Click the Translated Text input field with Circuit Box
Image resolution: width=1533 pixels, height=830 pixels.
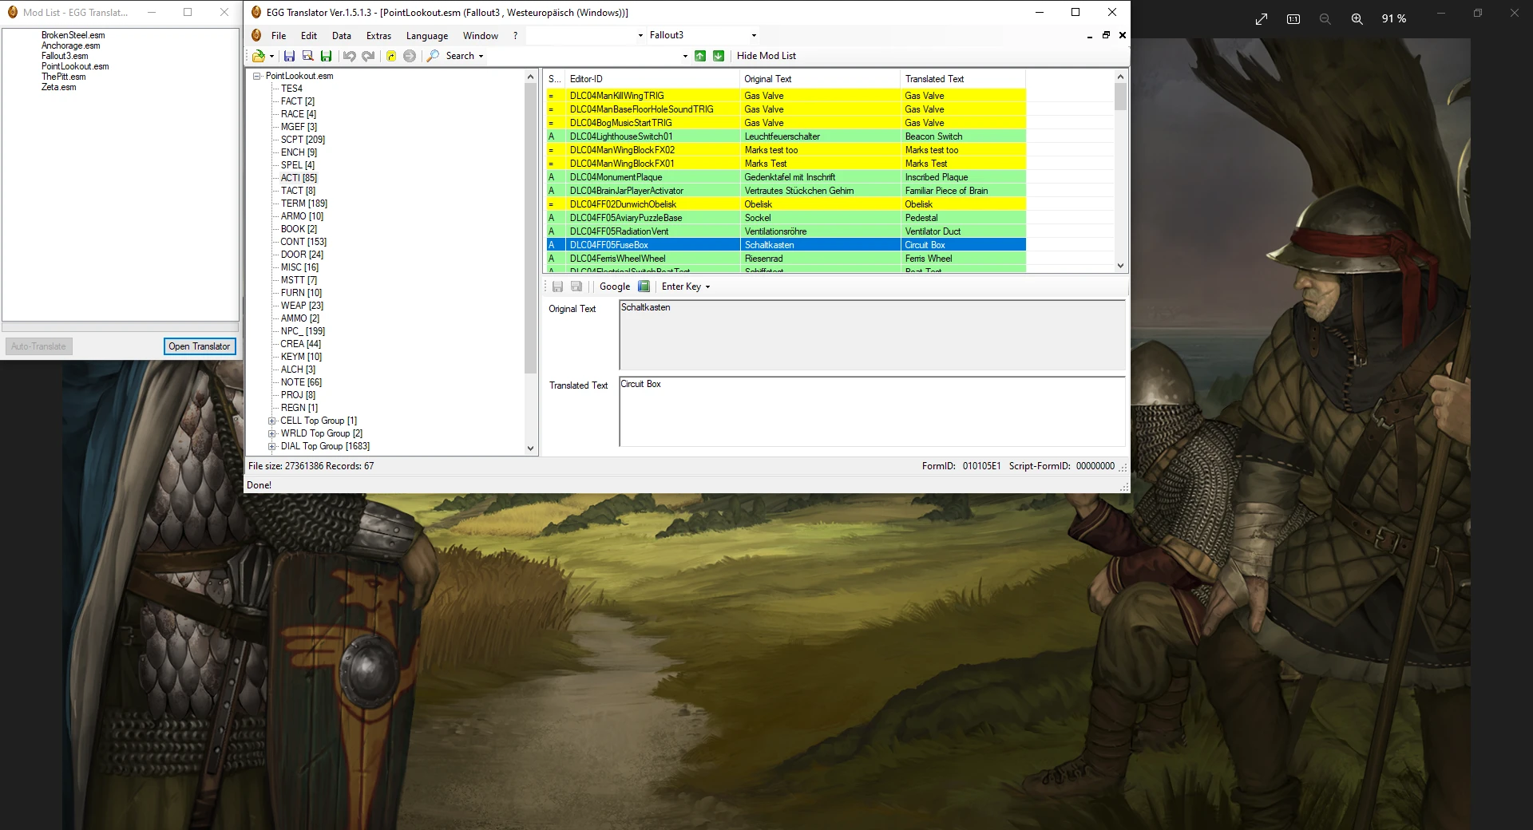point(872,411)
